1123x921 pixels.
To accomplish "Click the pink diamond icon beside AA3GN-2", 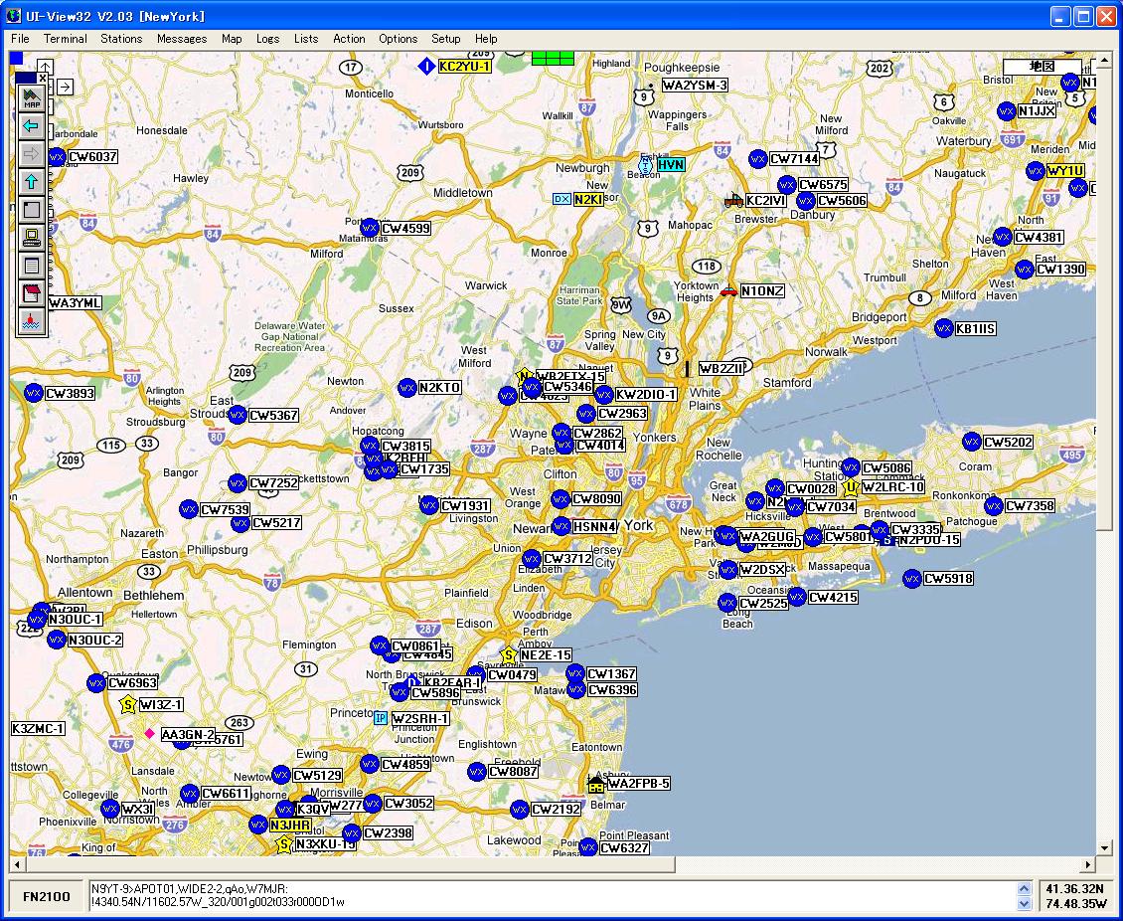I will (x=149, y=733).
